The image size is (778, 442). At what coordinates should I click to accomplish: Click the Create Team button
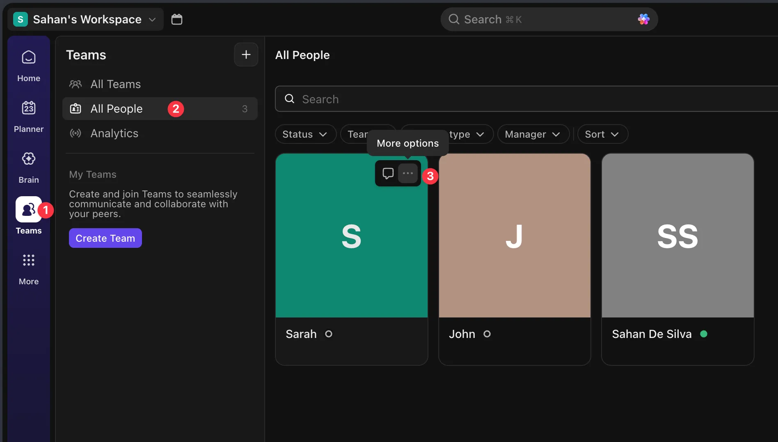(x=105, y=238)
